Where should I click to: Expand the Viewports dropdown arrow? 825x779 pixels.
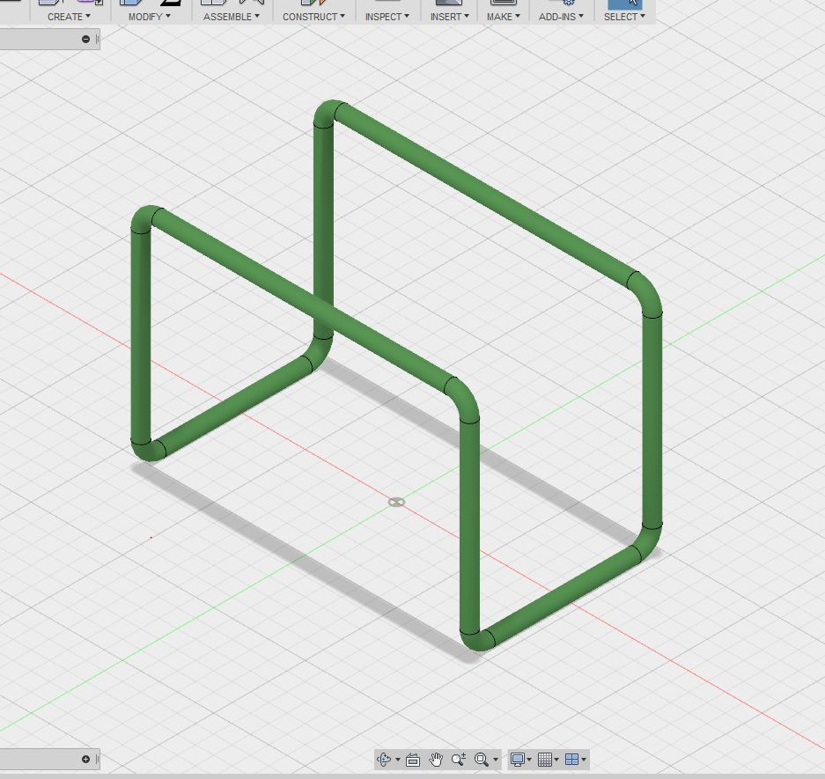583,761
